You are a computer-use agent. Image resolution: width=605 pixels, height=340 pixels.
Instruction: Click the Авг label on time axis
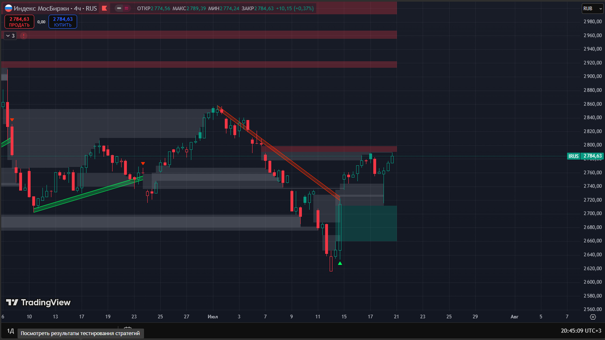(x=514, y=317)
